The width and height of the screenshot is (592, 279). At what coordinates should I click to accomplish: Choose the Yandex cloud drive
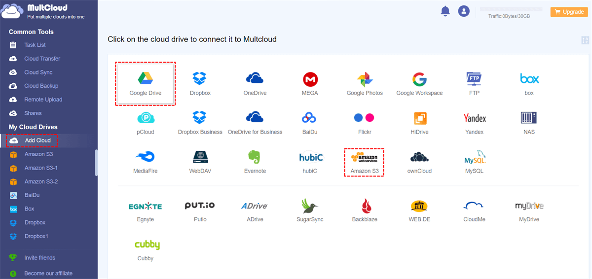point(474,123)
